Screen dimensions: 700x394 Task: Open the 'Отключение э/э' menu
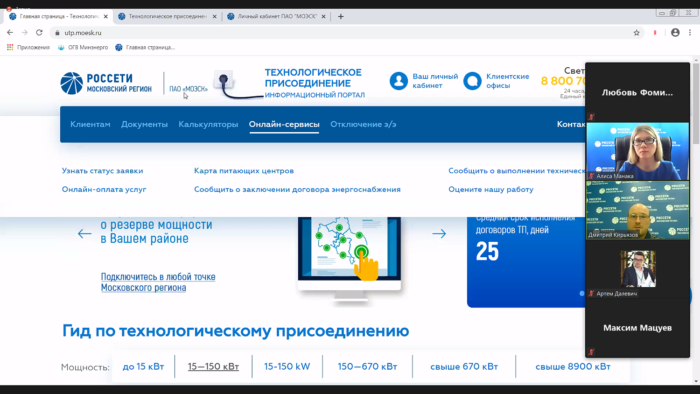click(x=363, y=124)
